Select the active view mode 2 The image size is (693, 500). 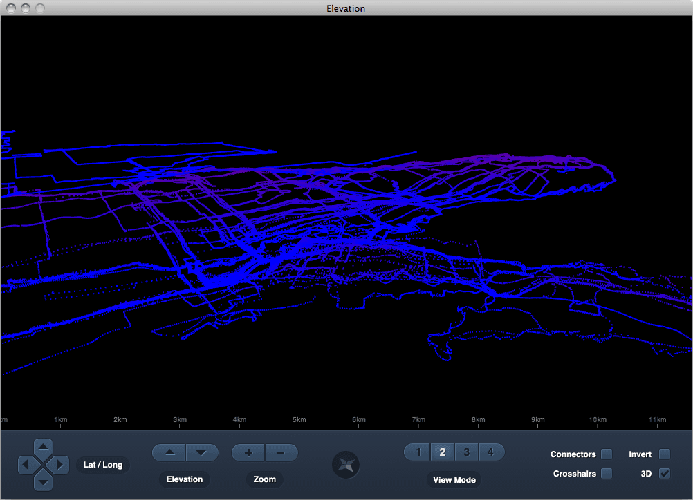coord(443,452)
